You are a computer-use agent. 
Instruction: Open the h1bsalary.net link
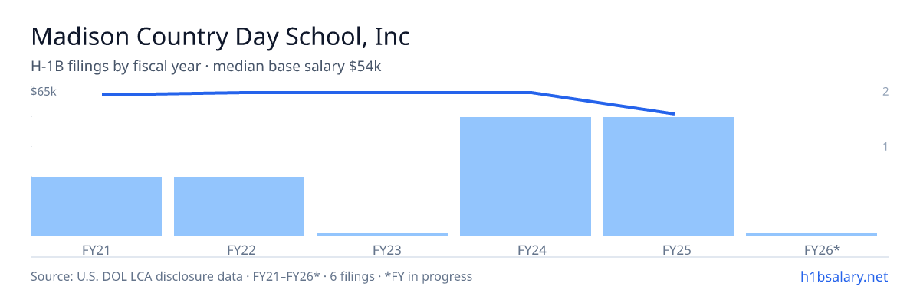[x=844, y=276]
